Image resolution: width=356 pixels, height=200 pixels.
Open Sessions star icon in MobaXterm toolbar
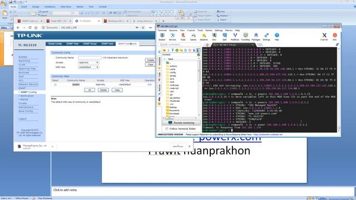coord(204,37)
